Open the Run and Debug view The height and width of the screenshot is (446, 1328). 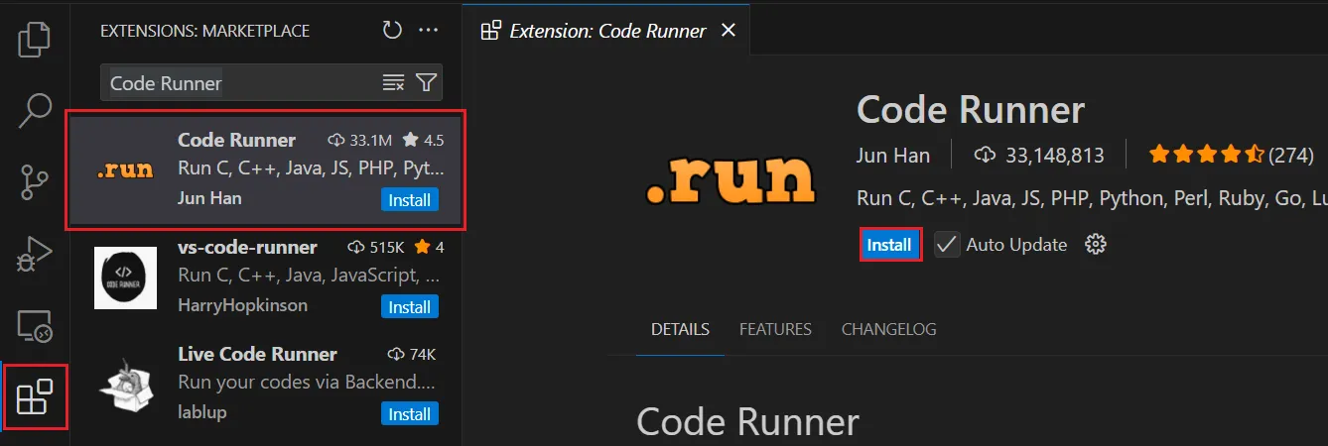(x=35, y=255)
